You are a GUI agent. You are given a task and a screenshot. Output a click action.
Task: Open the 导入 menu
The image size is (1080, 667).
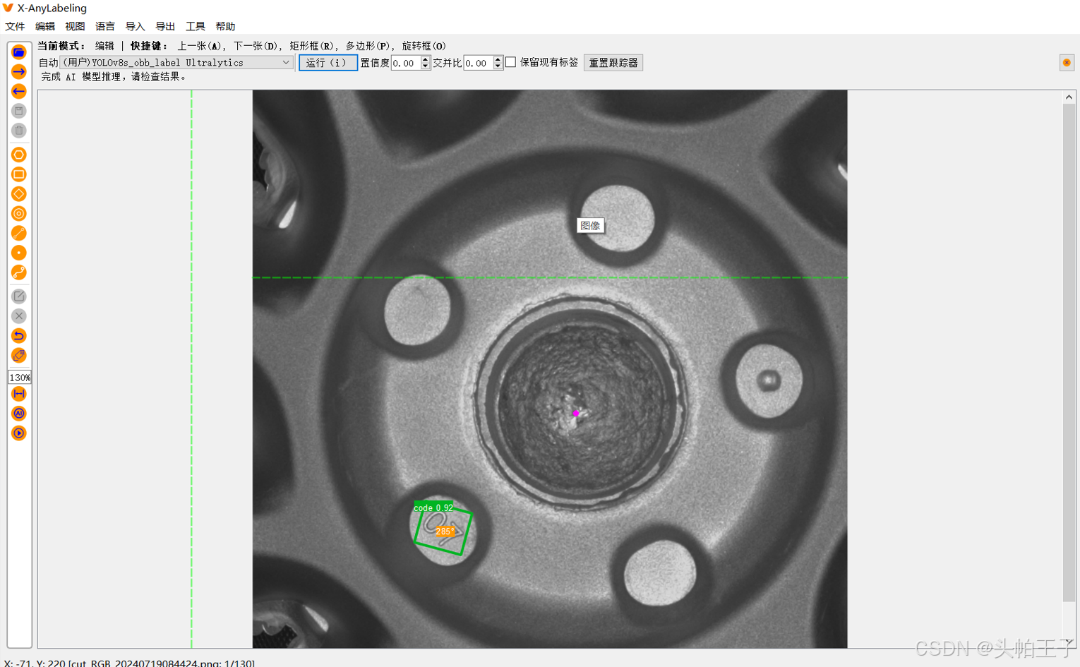[135, 26]
